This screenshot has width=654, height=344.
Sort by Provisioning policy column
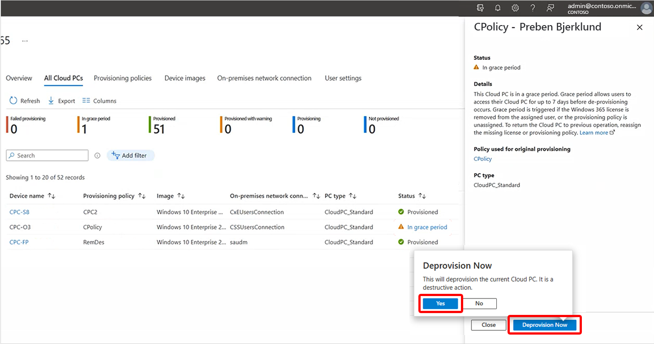click(142, 196)
